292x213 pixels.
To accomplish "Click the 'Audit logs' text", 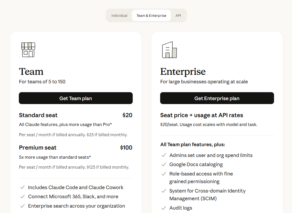I will [x=181, y=208].
